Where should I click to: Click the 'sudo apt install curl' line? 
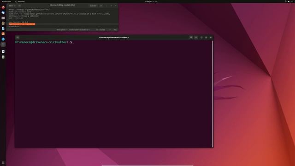pos(20,12)
